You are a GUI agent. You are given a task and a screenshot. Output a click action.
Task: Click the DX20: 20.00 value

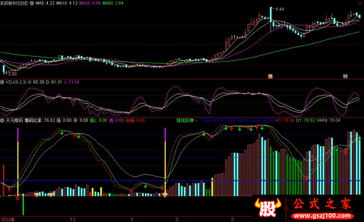click(x=263, y=120)
